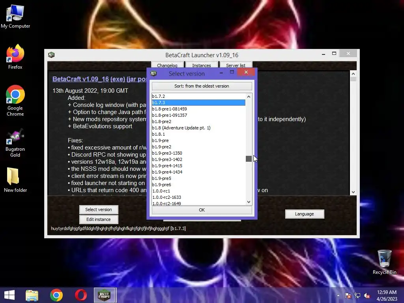Open the network tray icon
This screenshot has height=303, width=404.
(357, 296)
